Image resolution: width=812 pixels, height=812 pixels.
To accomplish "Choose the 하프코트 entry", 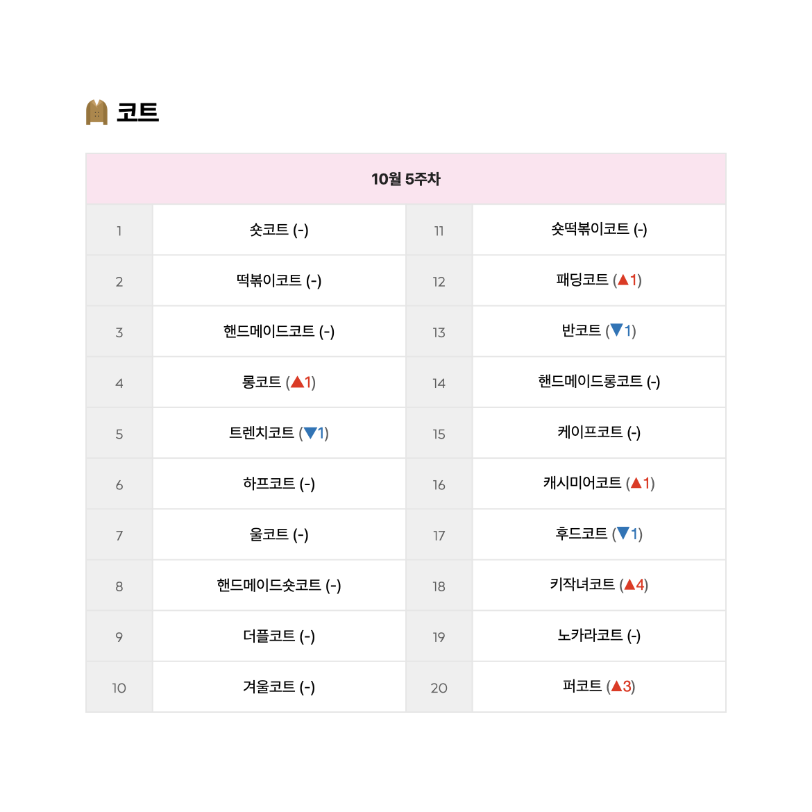I will pyautogui.click(x=278, y=483).
